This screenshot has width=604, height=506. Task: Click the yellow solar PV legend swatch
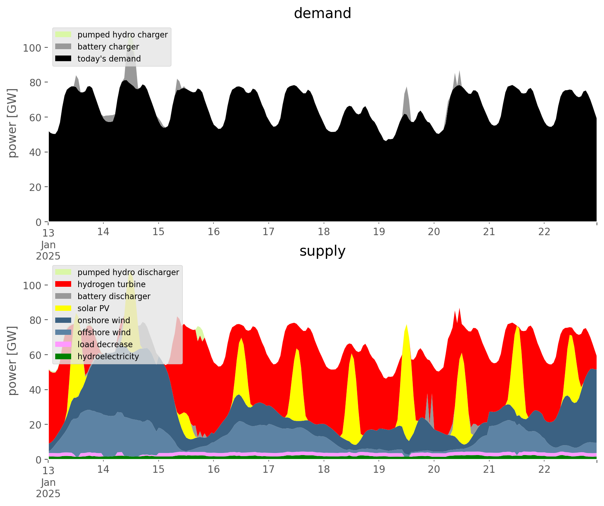click(63, 308)
